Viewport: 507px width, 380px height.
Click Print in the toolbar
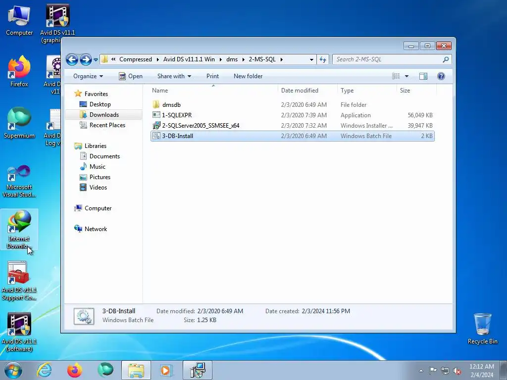point(212,76)
